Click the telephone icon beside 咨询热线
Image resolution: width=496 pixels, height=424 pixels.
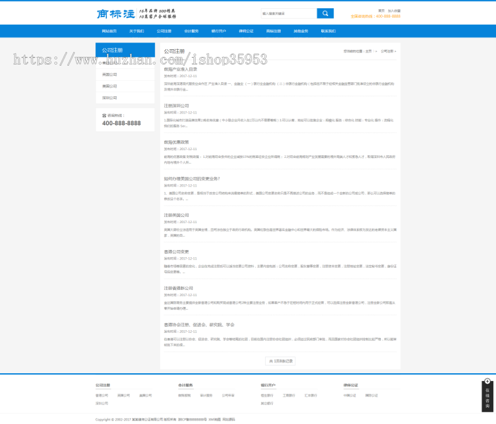[x=104, y=115]
